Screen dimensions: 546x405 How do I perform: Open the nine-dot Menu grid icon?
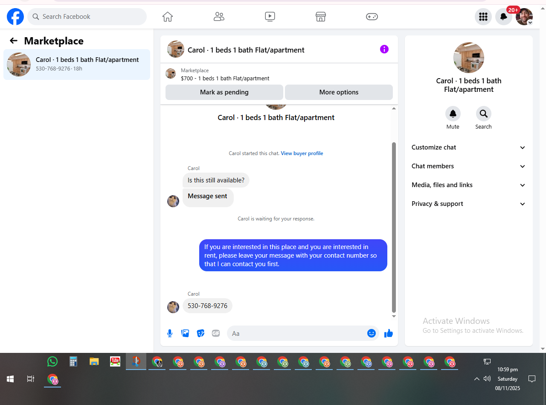coord(483,17)
